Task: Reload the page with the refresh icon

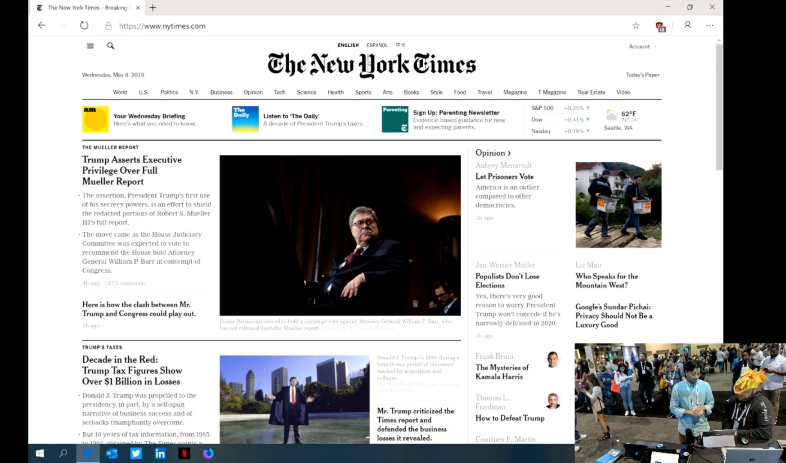Action: pos(84,25)
